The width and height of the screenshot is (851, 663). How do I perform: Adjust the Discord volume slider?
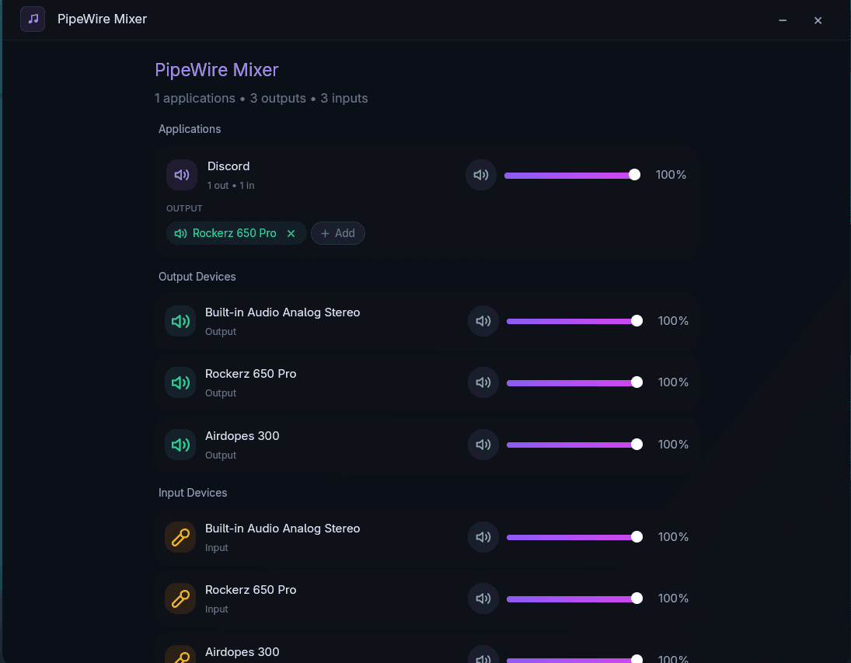572,175
